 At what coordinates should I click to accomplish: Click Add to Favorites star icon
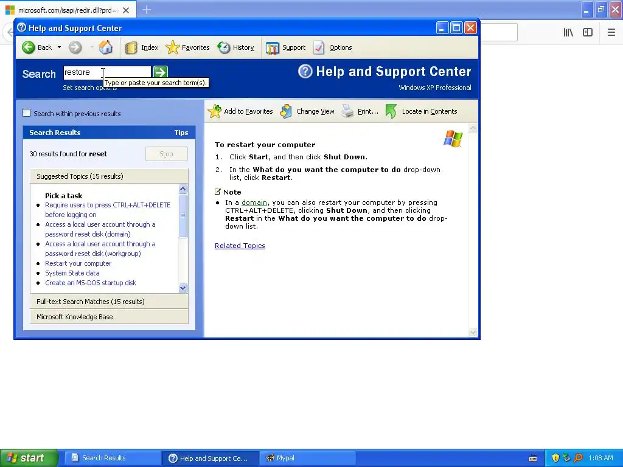pyautogui.click(x=215, y=111)
